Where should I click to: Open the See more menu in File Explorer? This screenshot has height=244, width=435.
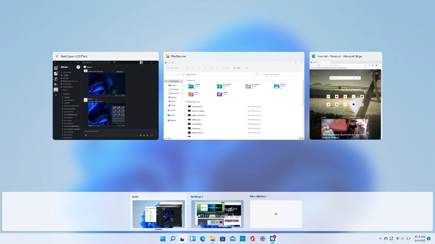(x=247, y=68)
